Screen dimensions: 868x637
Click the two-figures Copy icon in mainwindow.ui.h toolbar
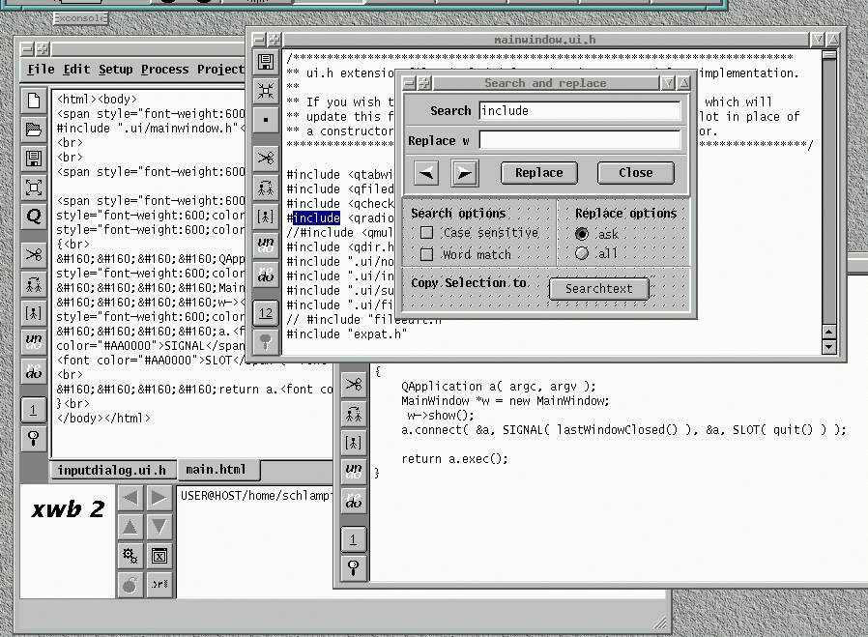(x=266, y=188)
